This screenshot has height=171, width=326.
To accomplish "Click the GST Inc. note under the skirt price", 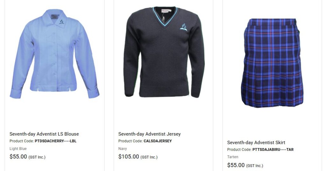I will point(255,166).
